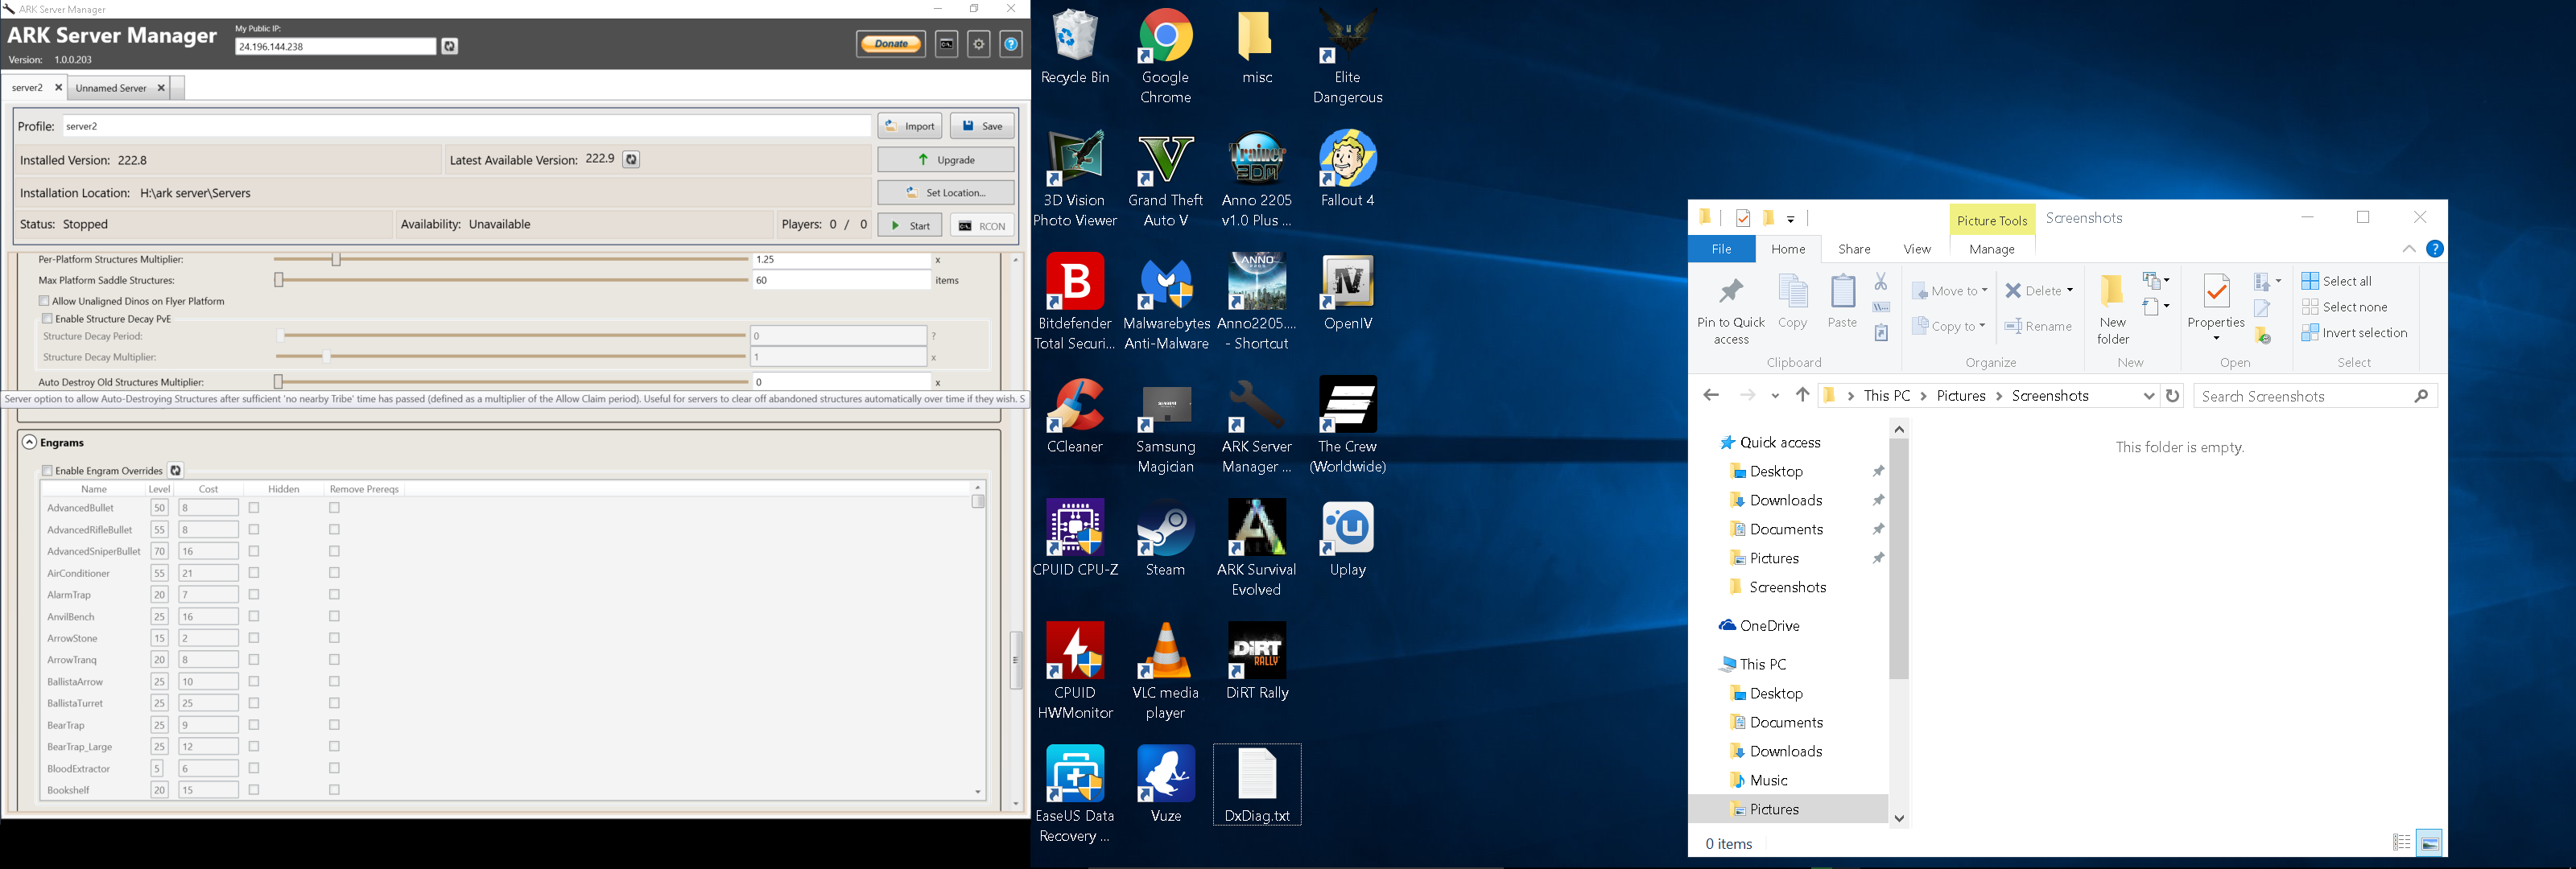Start the server with Start button

[909, 226]
